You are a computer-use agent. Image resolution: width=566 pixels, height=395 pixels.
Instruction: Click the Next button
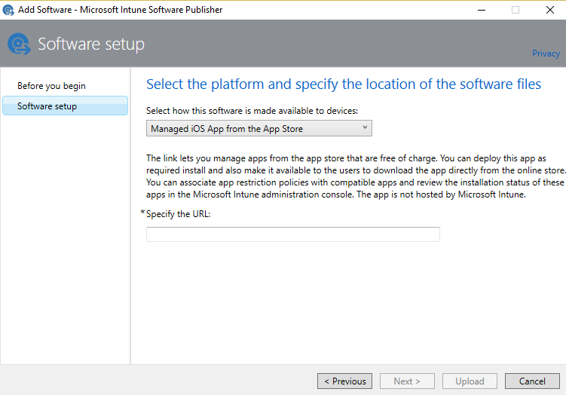(x=407, y=381)
